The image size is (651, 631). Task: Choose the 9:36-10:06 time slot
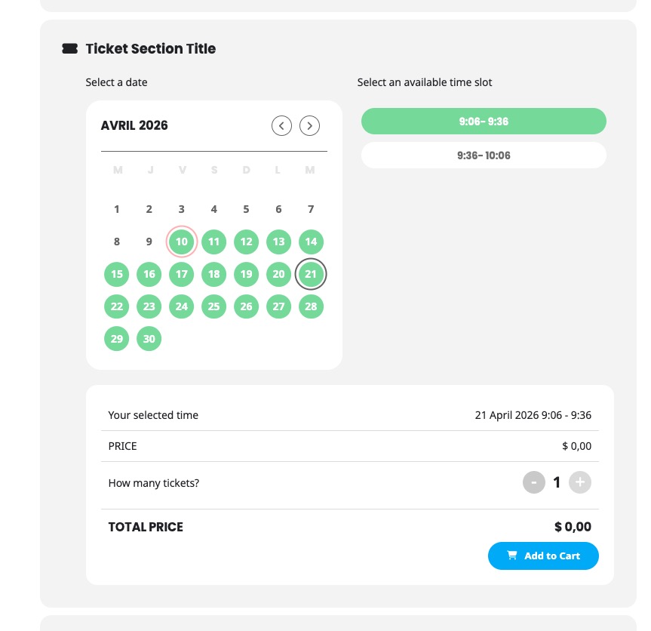484,155
